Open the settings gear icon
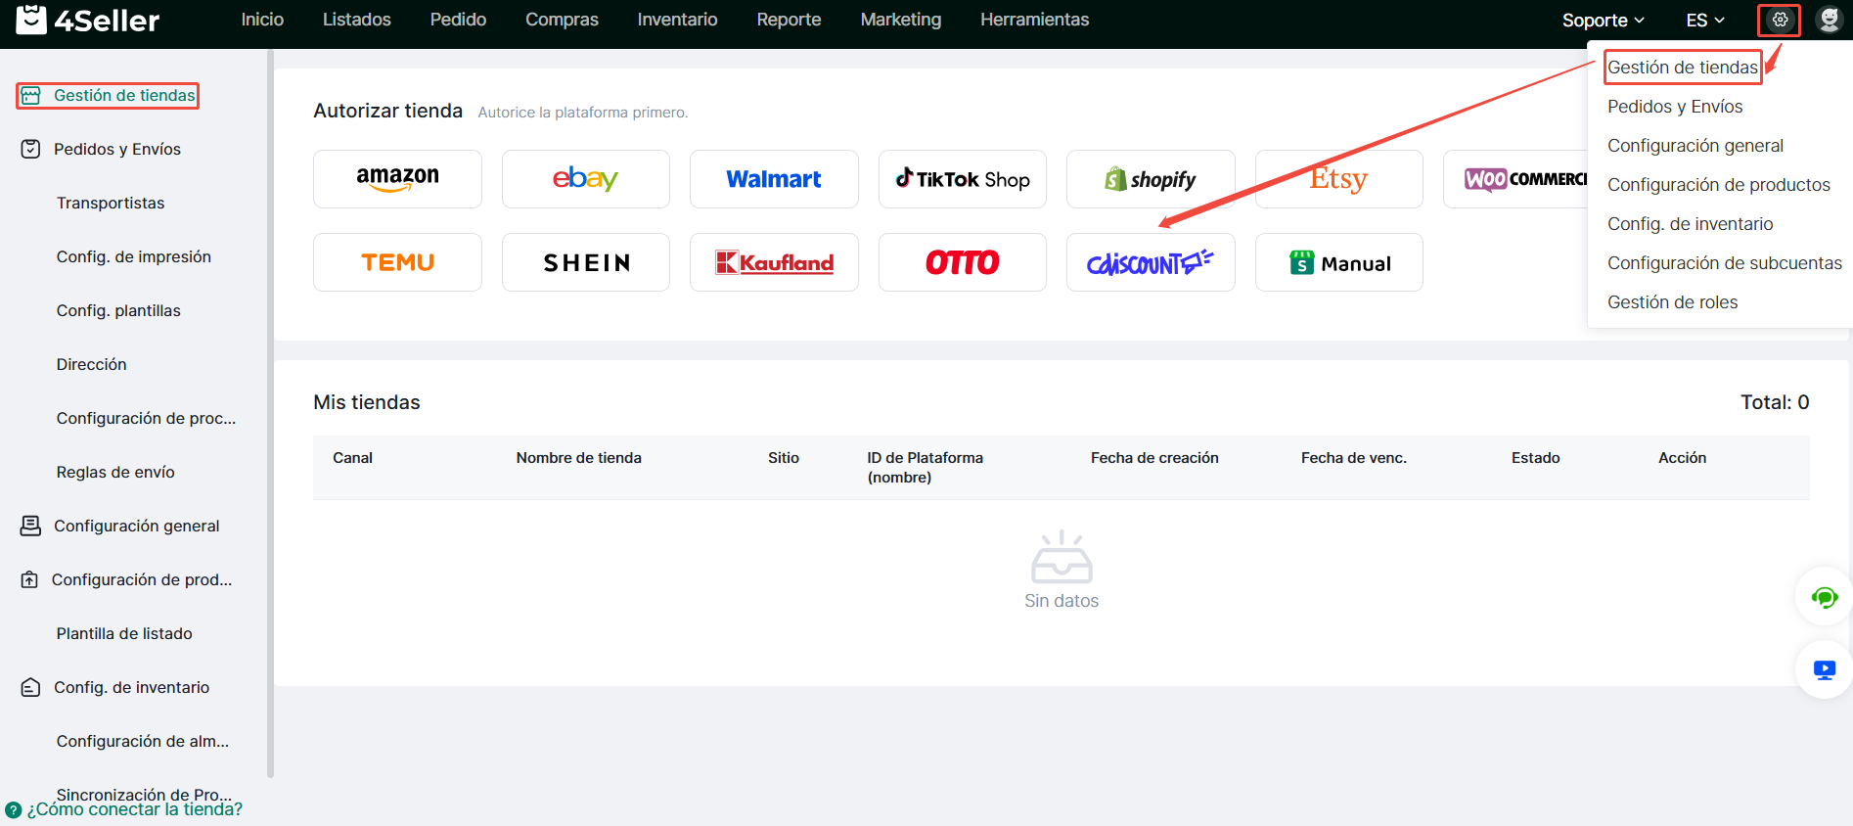This screenshot has height=826, width=1853. pos(1780,20)
